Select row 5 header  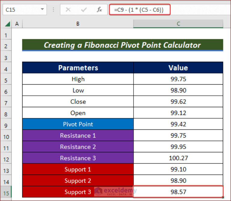coord(6,79)
